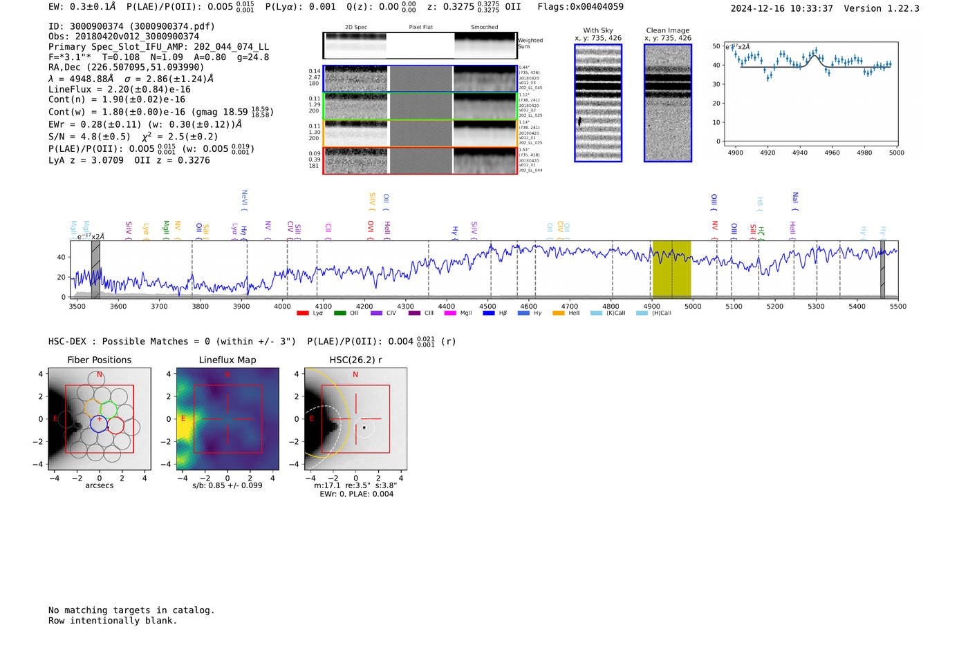Click the 'Cont(n) = 1.90(±0.02)e-16' line

[117, 99]
